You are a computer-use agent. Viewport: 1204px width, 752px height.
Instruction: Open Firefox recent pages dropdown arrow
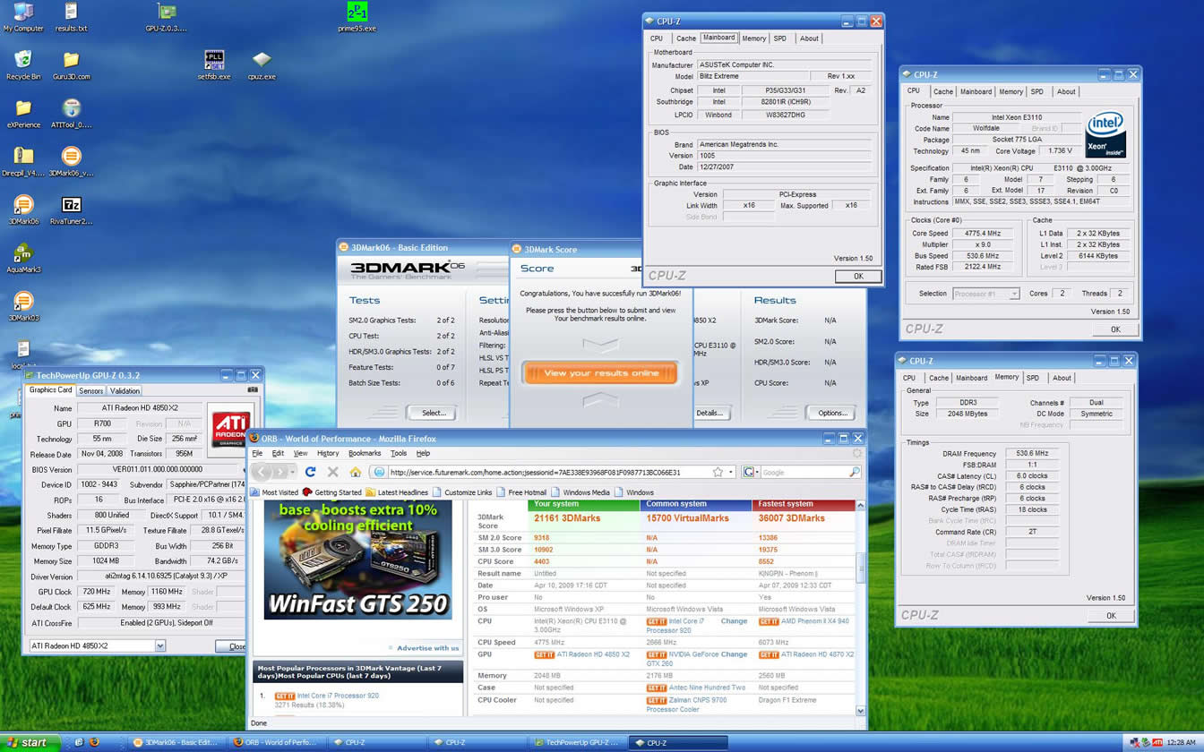coord(293,472)
